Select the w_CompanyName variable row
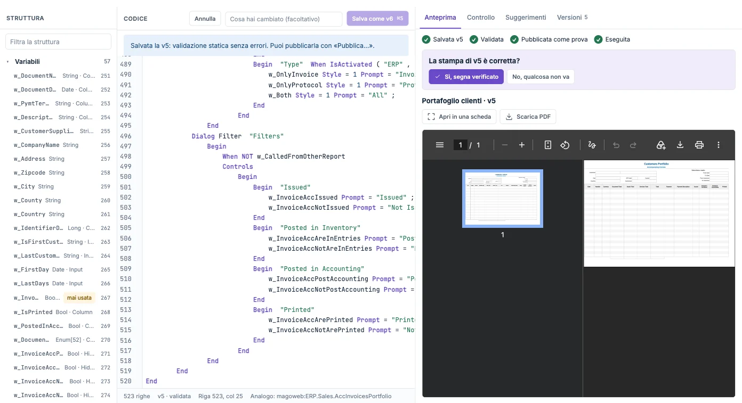Image resolution: width=742 pixels, height=403 pixels. tap(58, 145)
